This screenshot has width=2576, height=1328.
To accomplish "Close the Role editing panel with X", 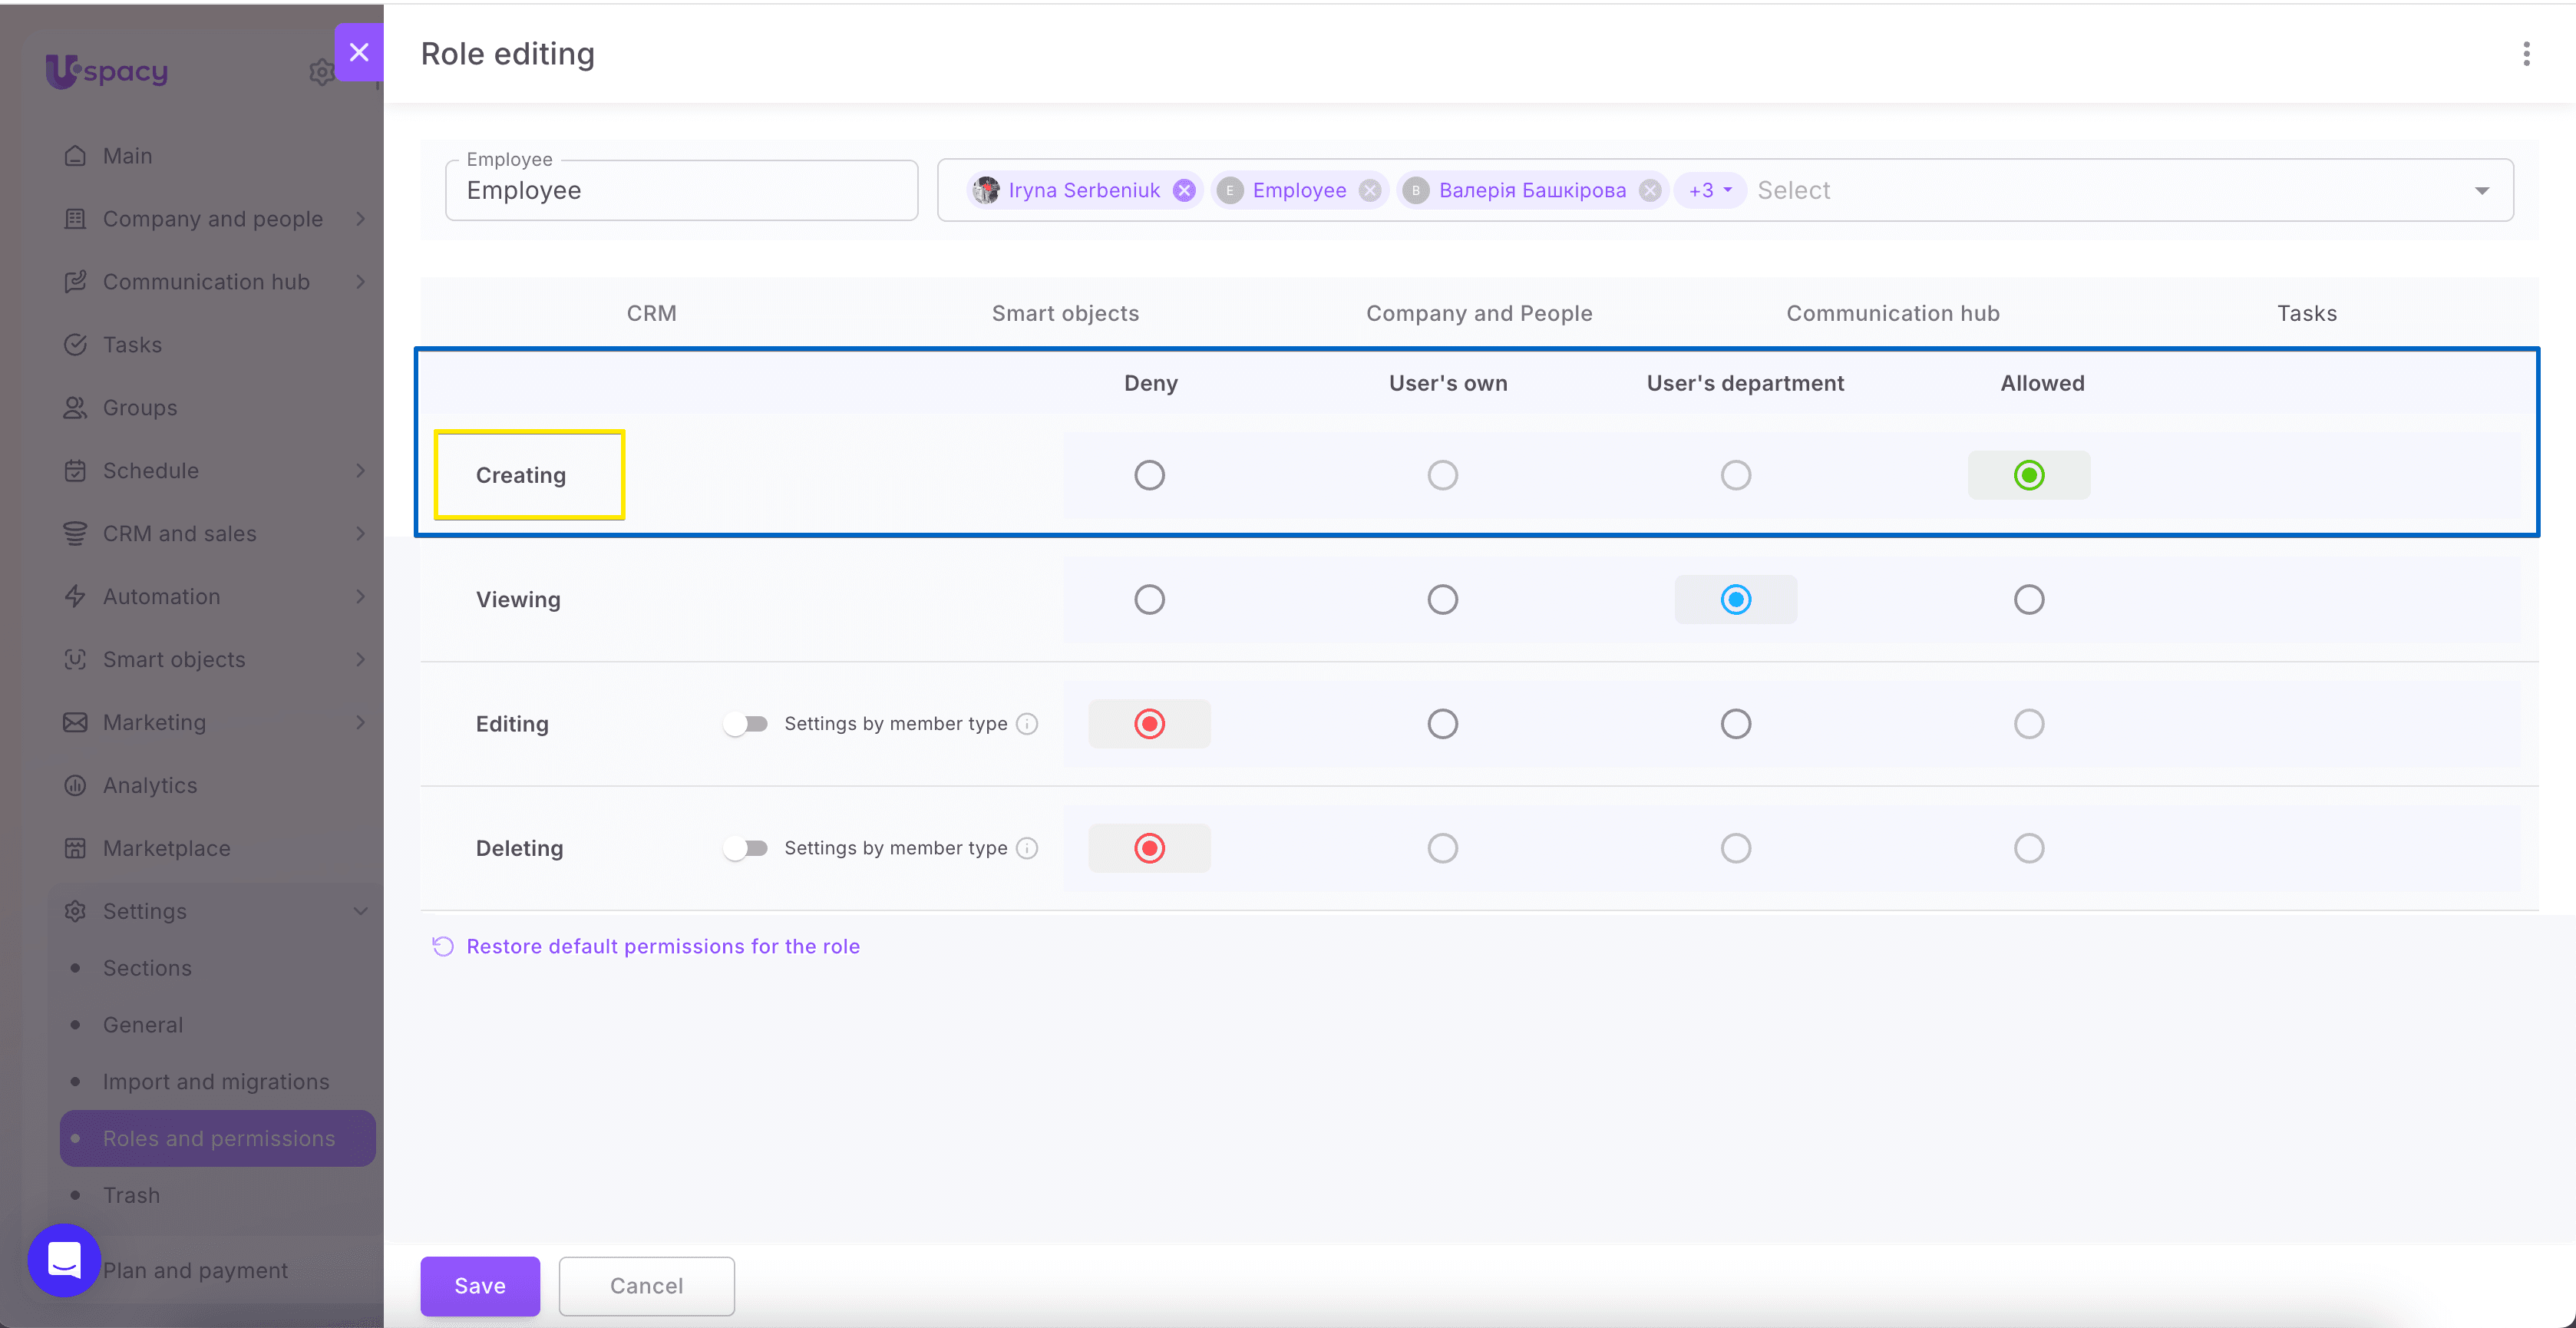I will [x=359, y=52].
